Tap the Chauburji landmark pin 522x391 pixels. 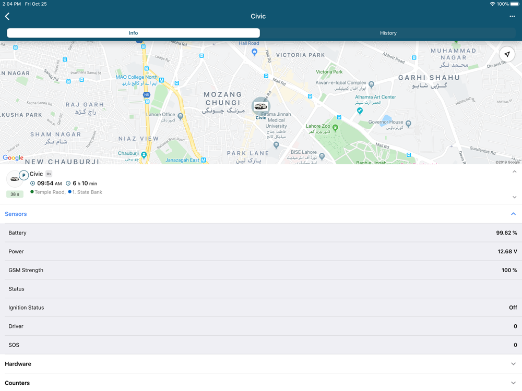(144, 155)
